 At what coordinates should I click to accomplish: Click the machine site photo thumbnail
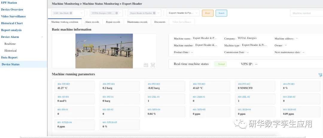104,51
